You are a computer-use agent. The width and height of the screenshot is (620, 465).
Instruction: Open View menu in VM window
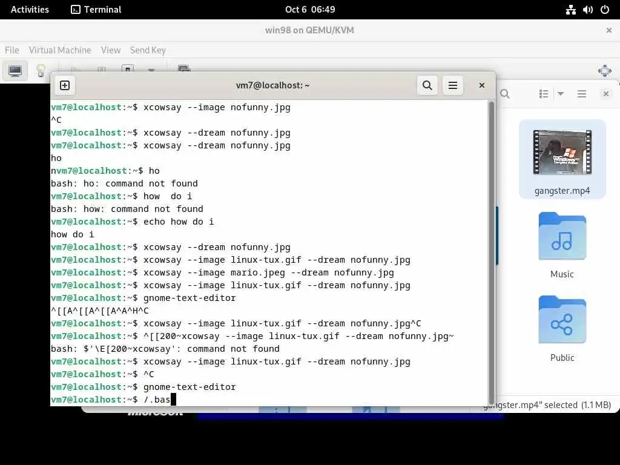111,50
